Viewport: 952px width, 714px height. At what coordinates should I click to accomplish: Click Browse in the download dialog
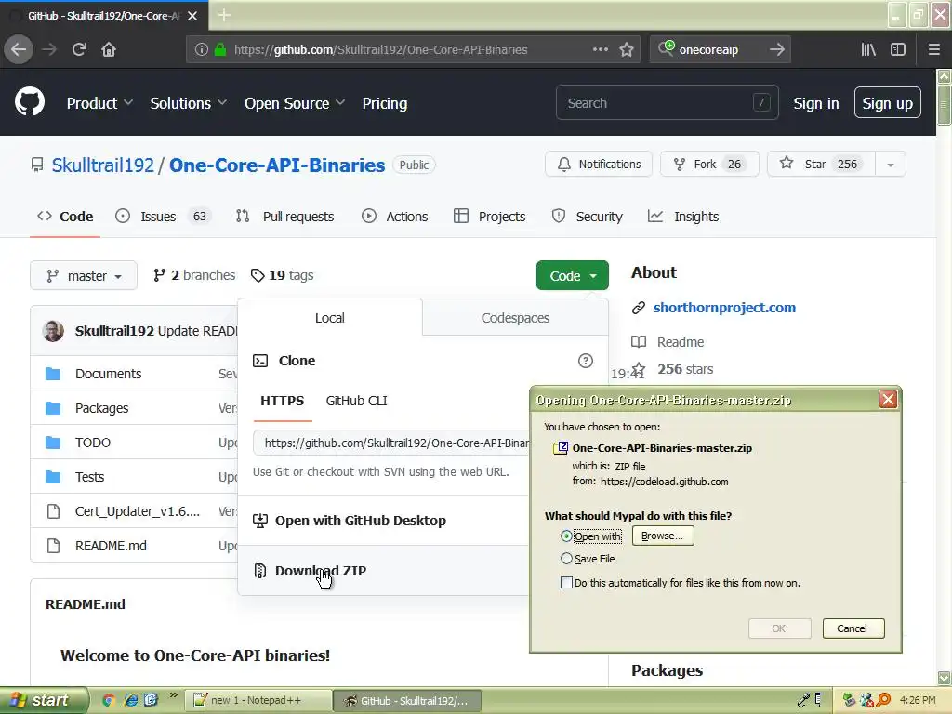[662, 535]
